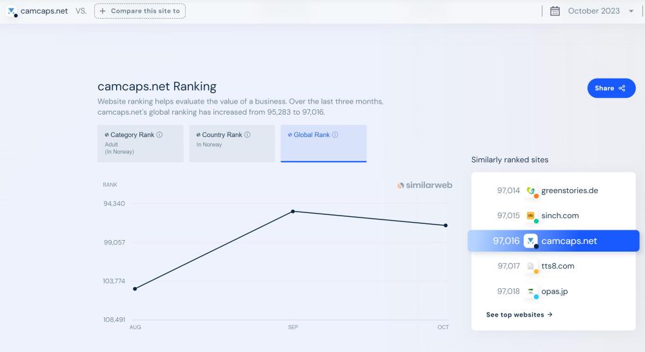The width and height of the screenshot is (645, 352).
Task: Select the September data point on chart
Action: (x=293, y=211)
